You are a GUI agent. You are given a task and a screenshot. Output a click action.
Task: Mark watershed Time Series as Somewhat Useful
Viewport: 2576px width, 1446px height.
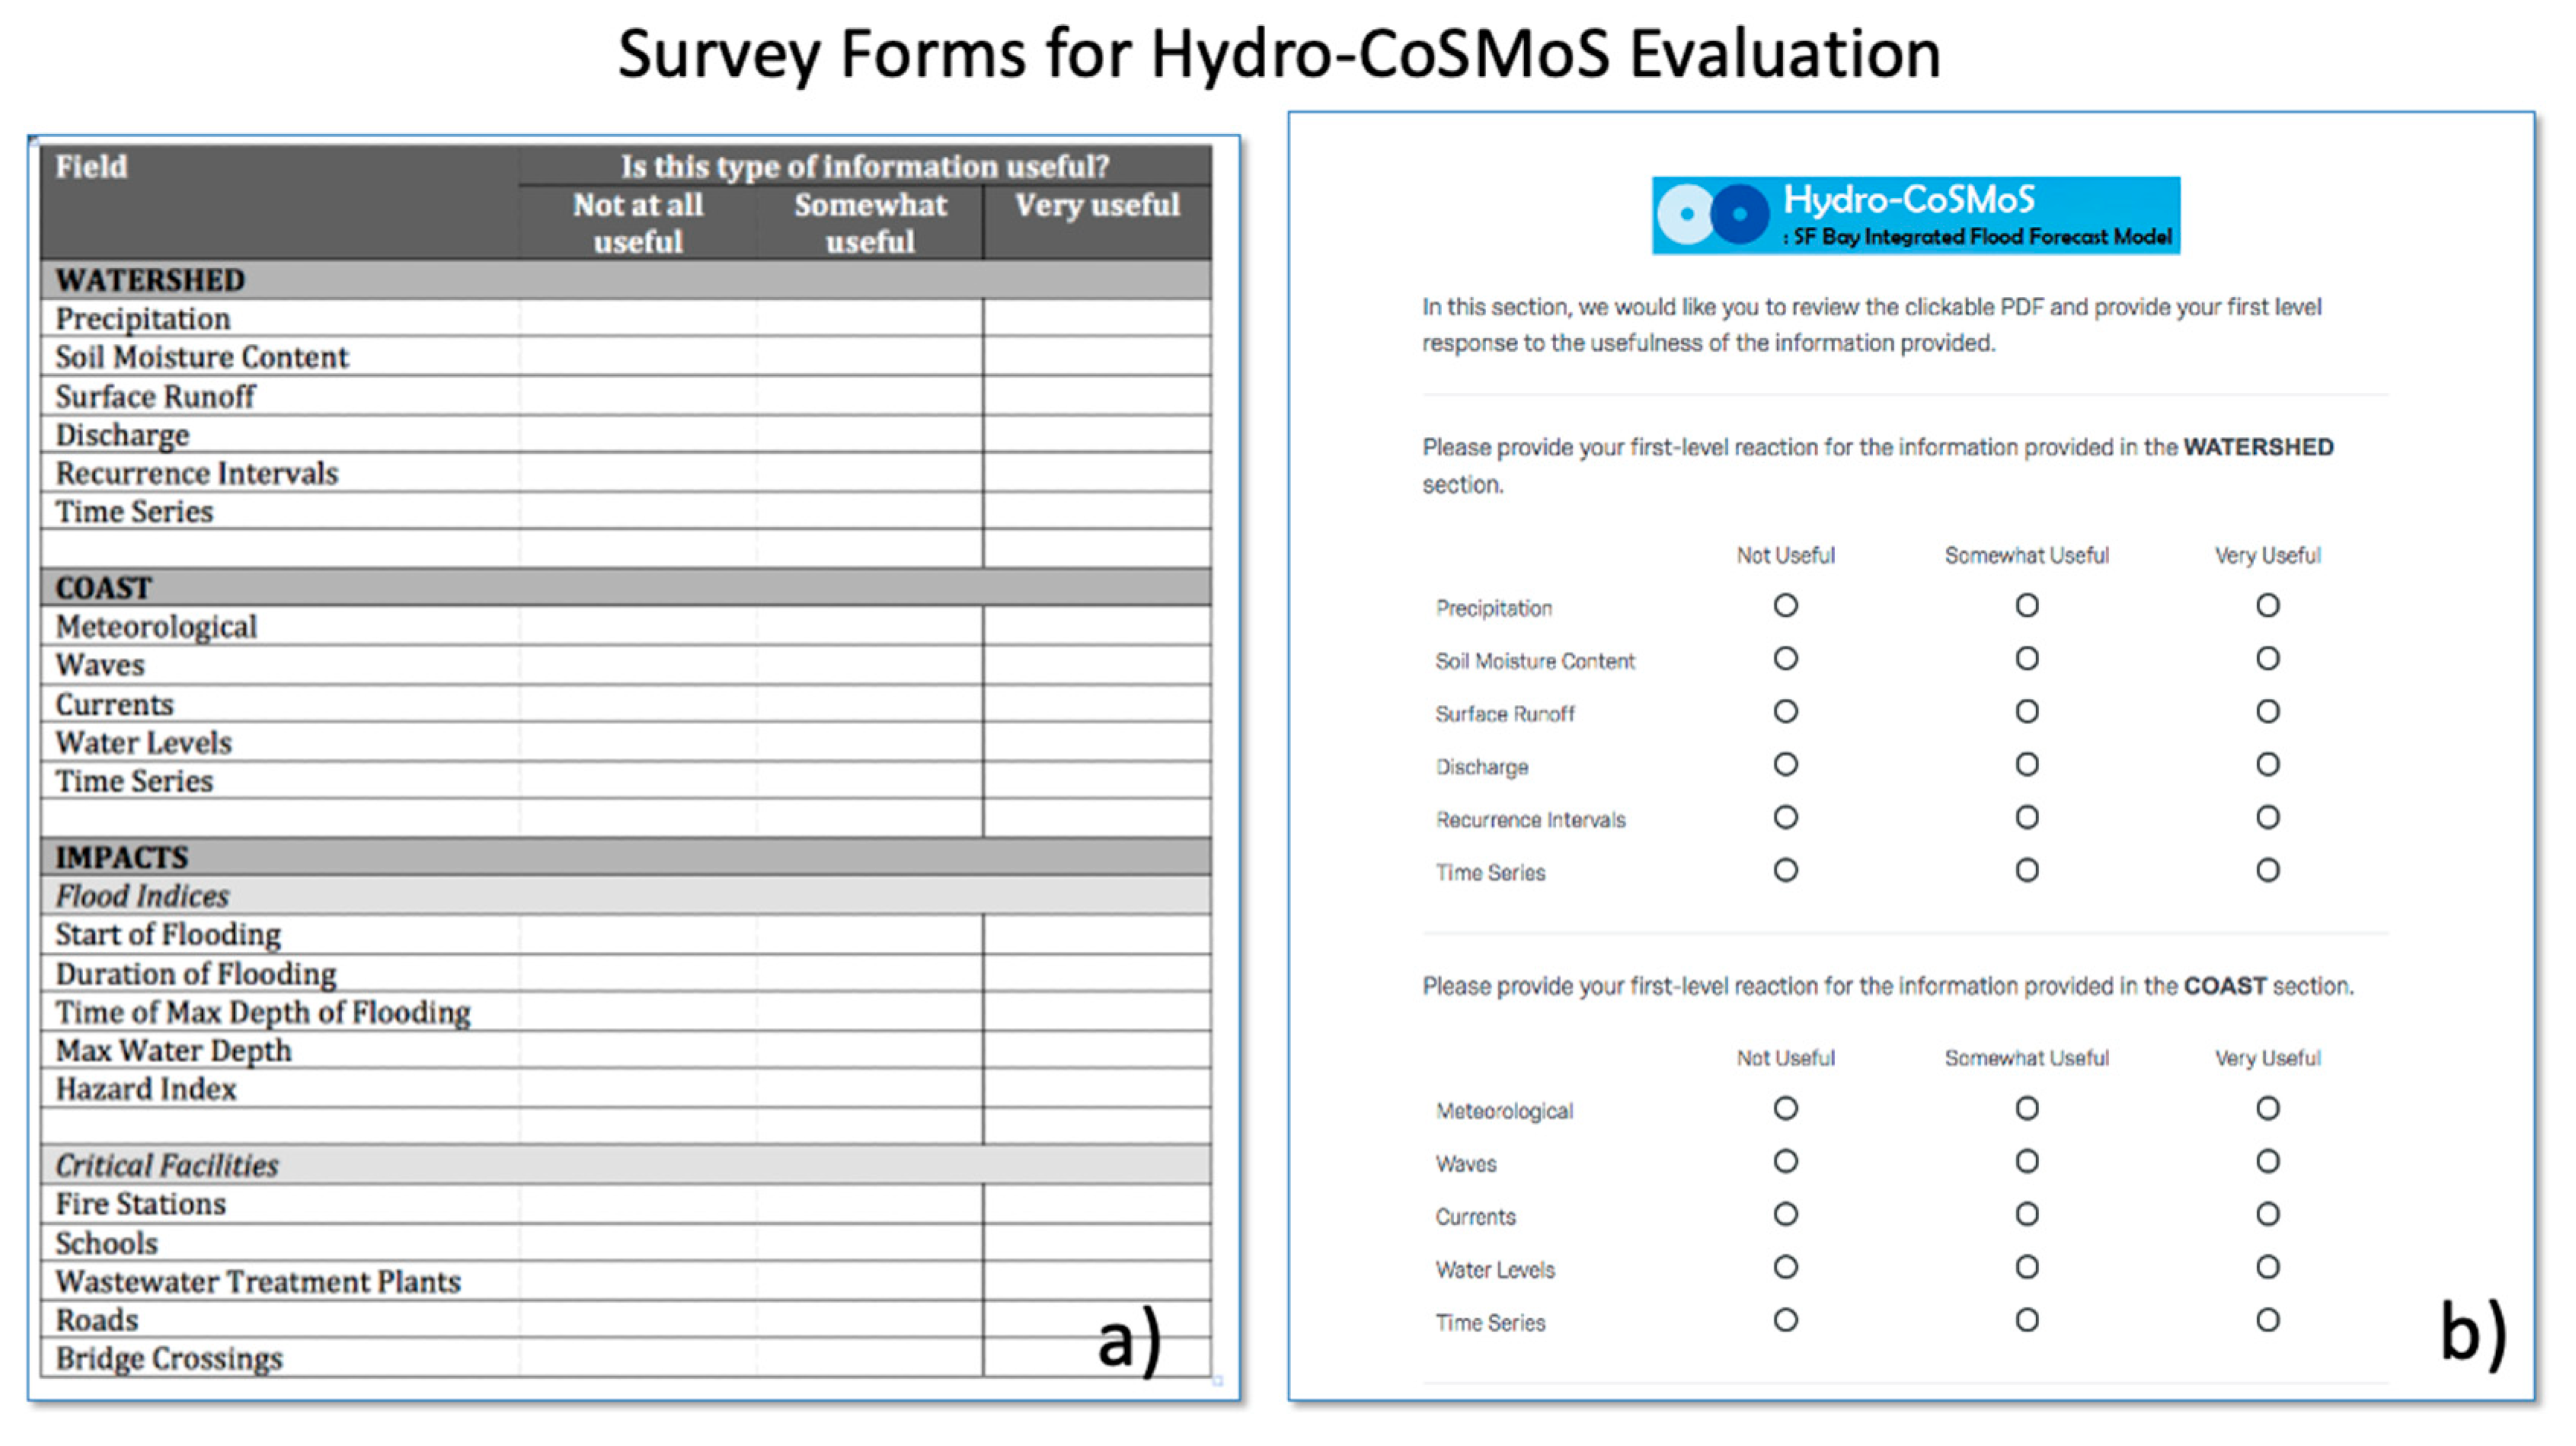point(2026,870)
